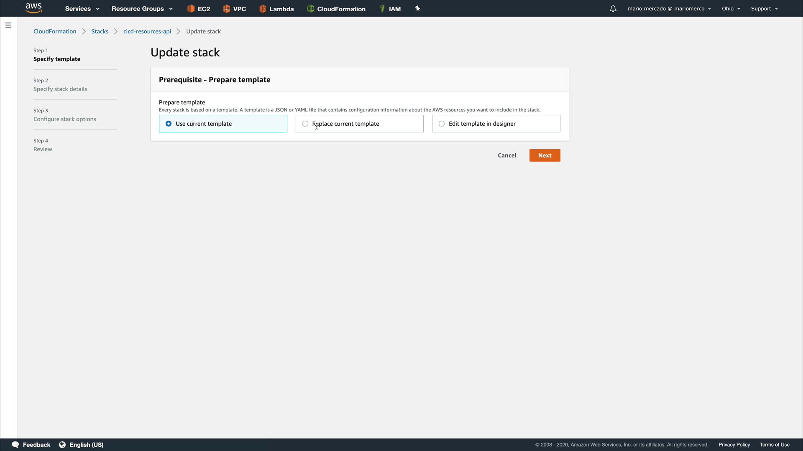Expand the Services dropdown menu
The width and height of the screenshot is (803, 451).
[x=82, y=9]
